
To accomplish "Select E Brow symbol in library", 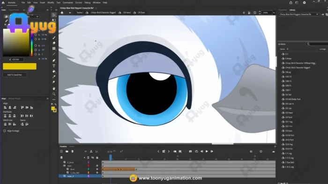I will pyautogui.click(x=288, y=58).
